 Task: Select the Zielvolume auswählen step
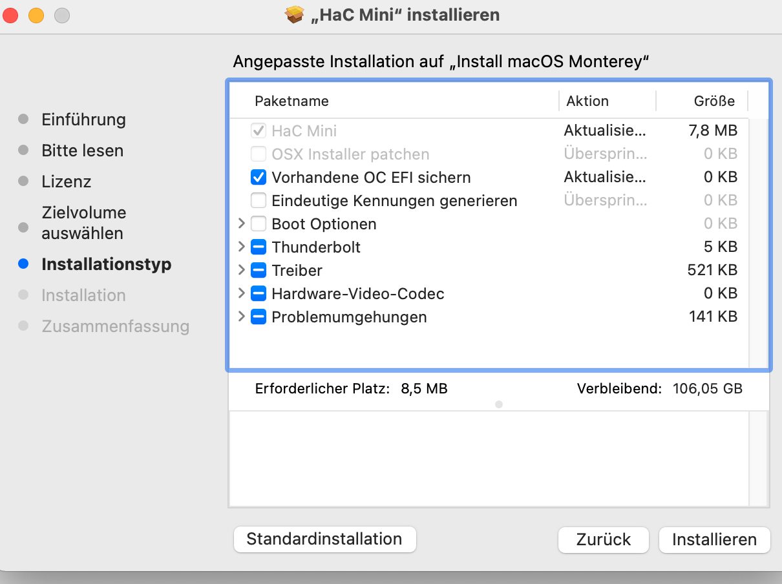point(83,223)
